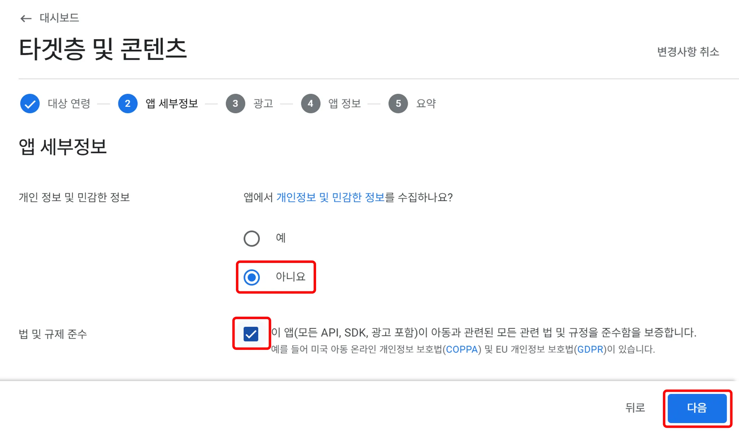Open the 앱 세부정보 step label
739x436 pixels.
coord(172,104)
